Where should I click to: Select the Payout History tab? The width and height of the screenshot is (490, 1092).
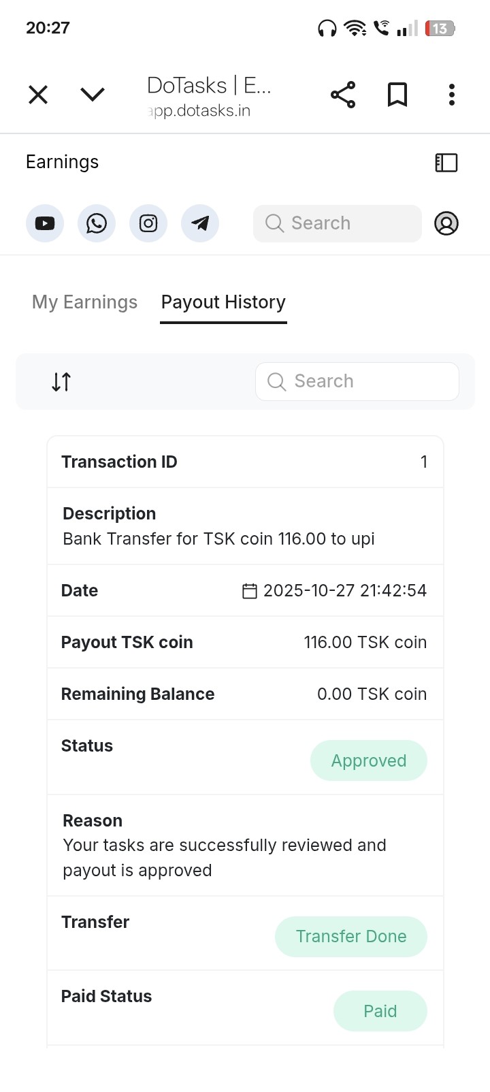[223, 302]
